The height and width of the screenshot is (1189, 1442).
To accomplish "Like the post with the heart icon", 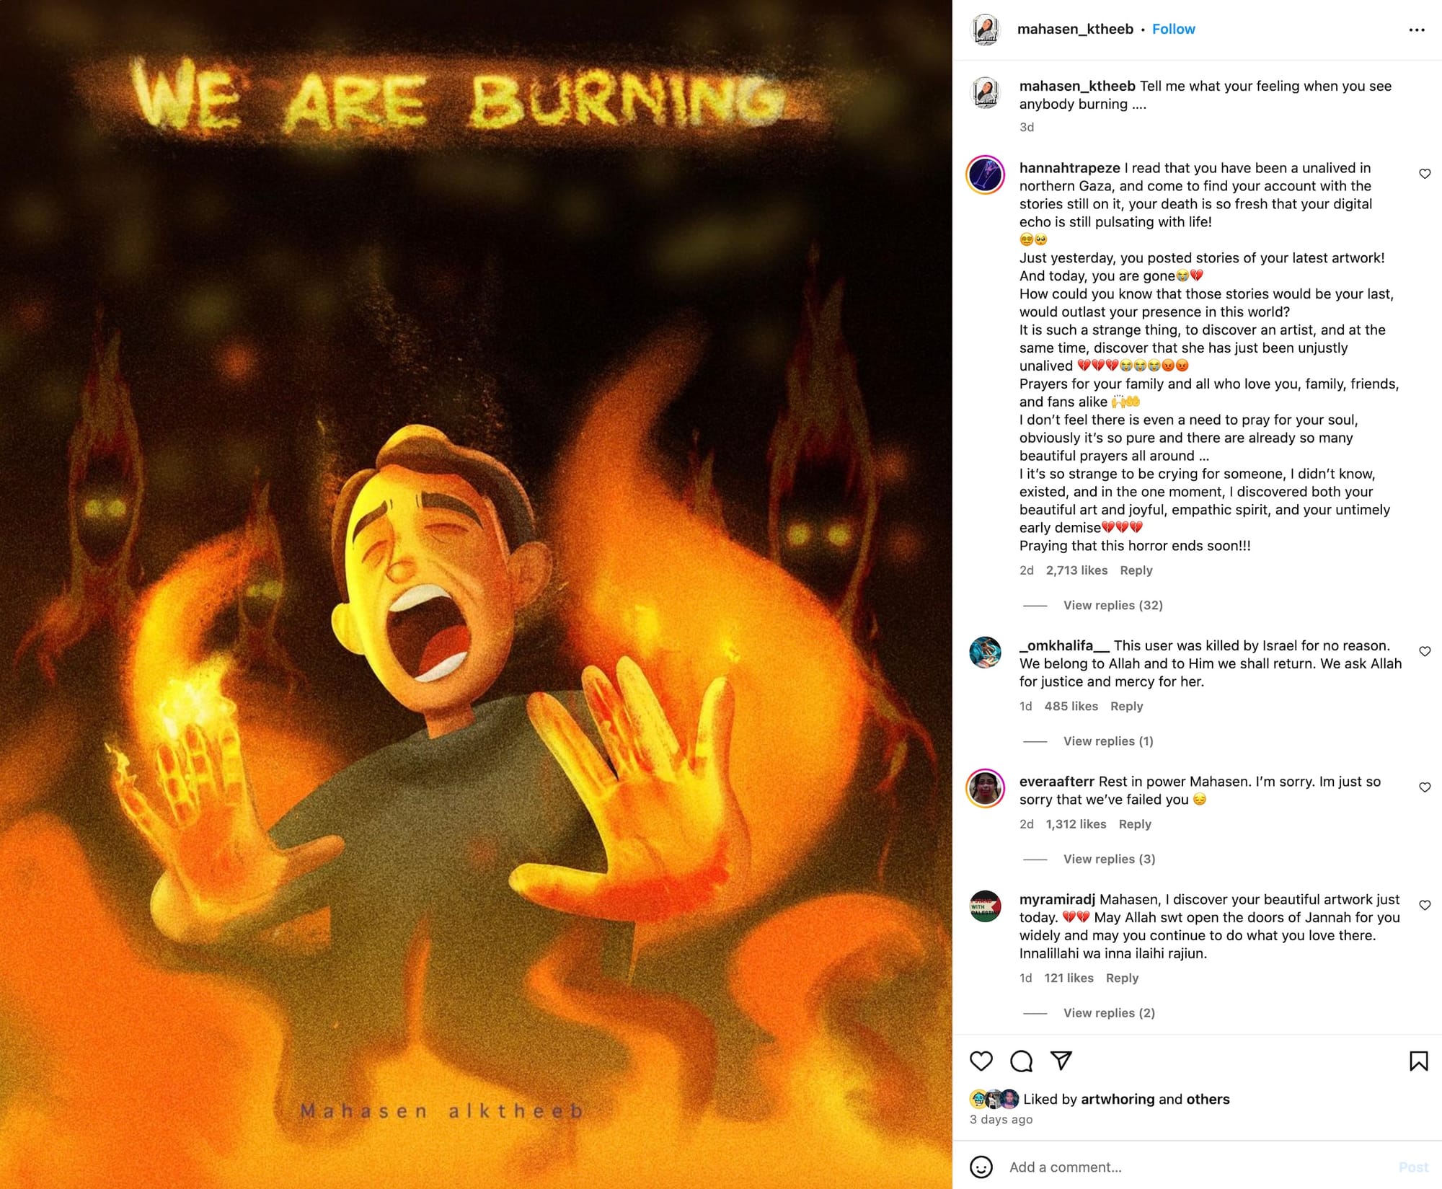I will pos(981,1061).
